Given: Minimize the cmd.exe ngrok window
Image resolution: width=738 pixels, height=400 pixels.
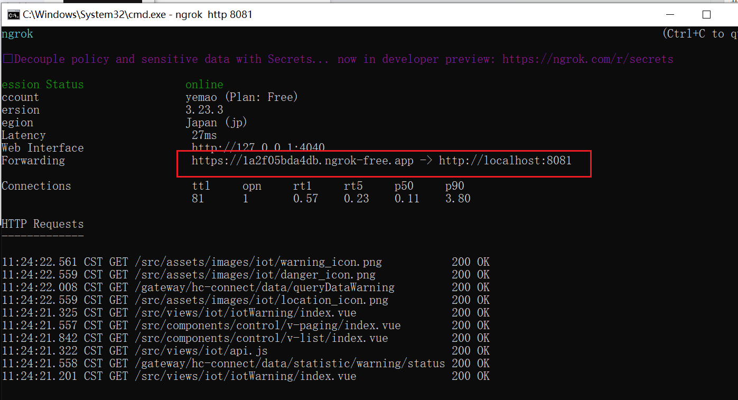Looking at the screenshot, I should [x=670, y=15].
